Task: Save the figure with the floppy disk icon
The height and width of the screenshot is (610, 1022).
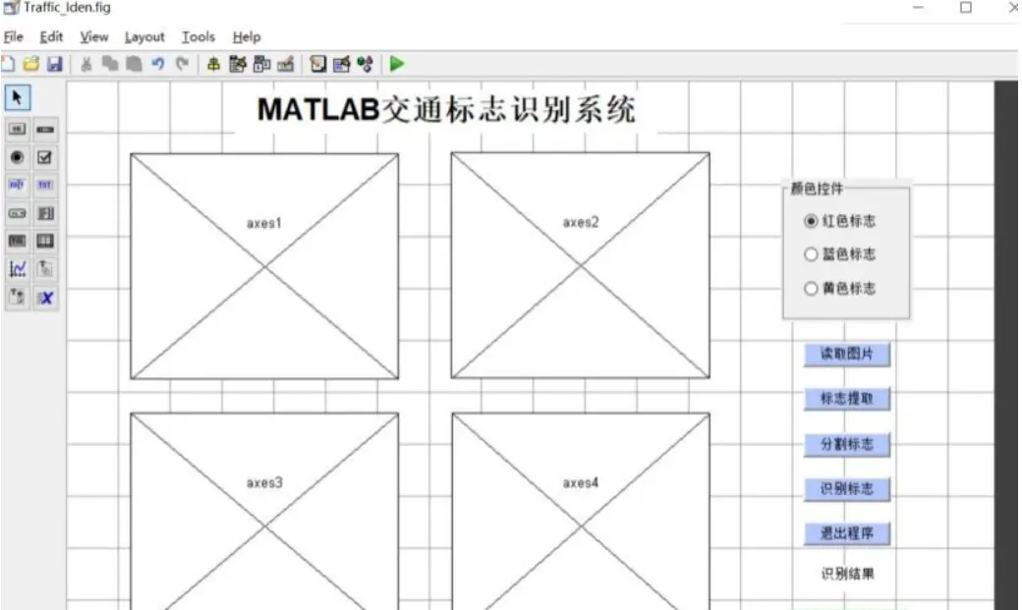Action: 55,64
